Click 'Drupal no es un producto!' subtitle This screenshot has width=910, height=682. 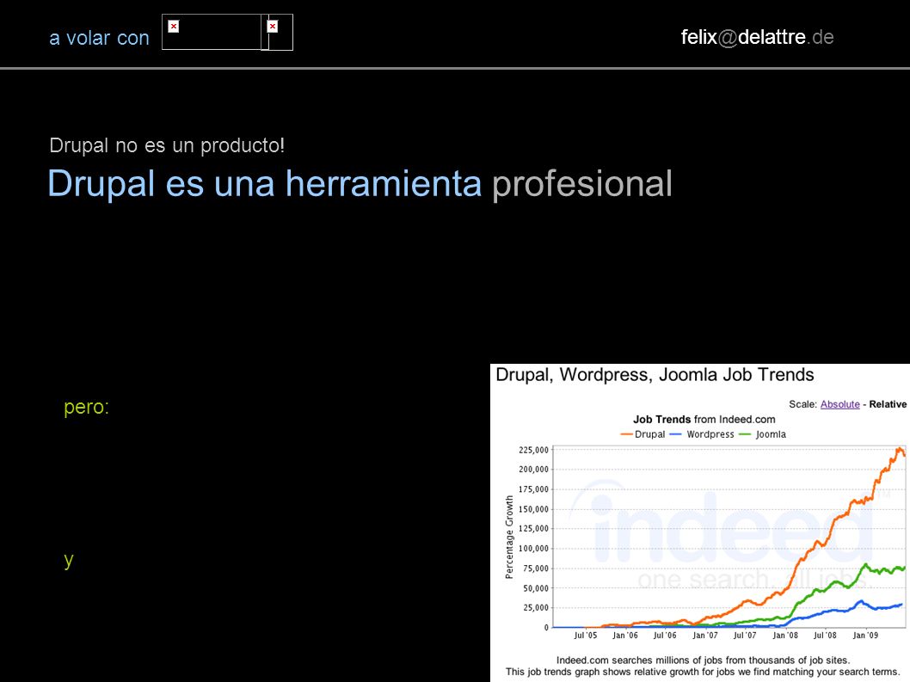[167, 145]
